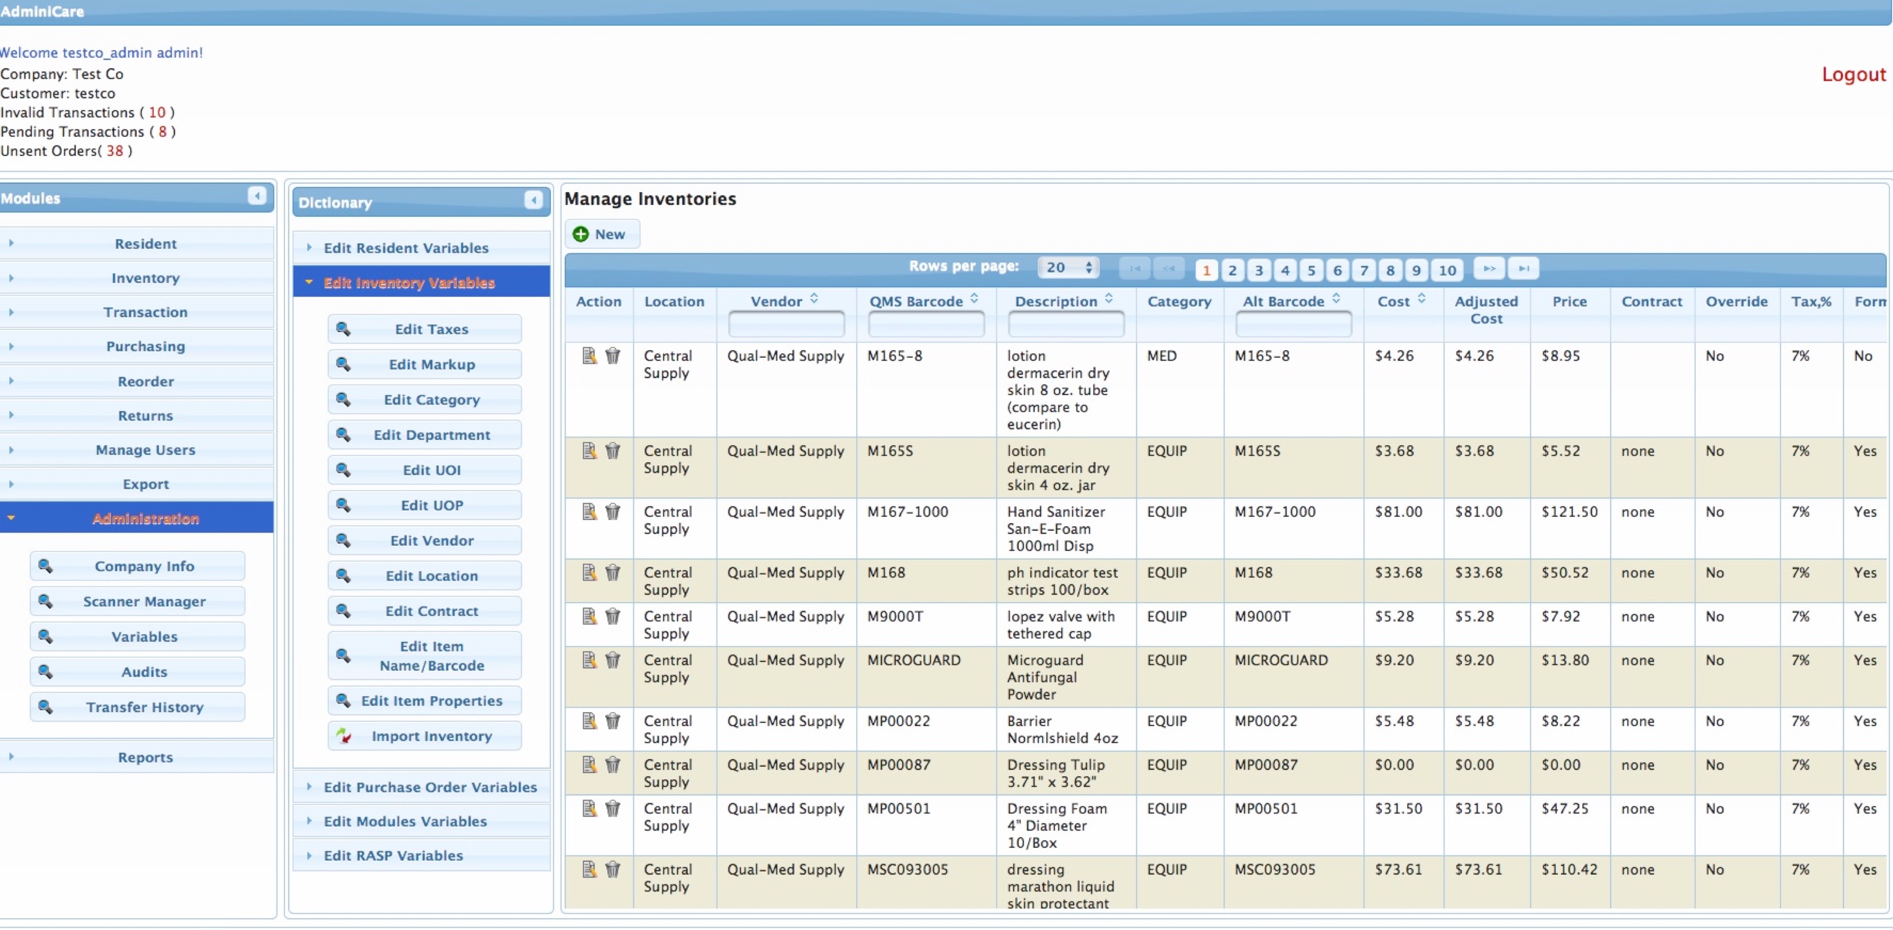Viewport: 1893px width, 930px height.
Task: Go to next page arrow
Action: click(1489, 268)
